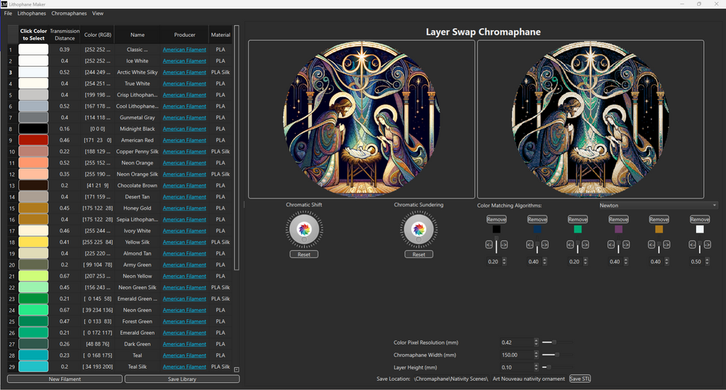Select the Teal Silk filament color swatch
The image size is (726, 390).
33,367
